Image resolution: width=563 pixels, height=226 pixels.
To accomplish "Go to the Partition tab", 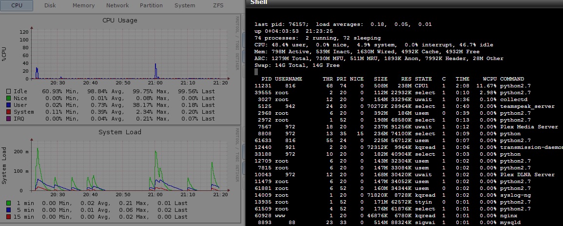I will pyautogui.click(x=151, y=5).
